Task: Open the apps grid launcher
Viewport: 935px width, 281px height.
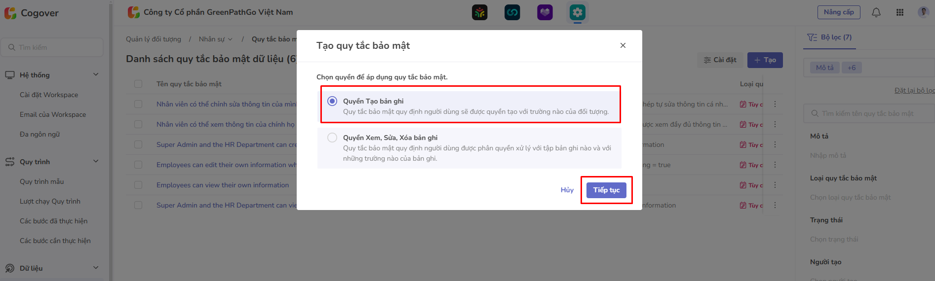Action: [x=900, y=12]
